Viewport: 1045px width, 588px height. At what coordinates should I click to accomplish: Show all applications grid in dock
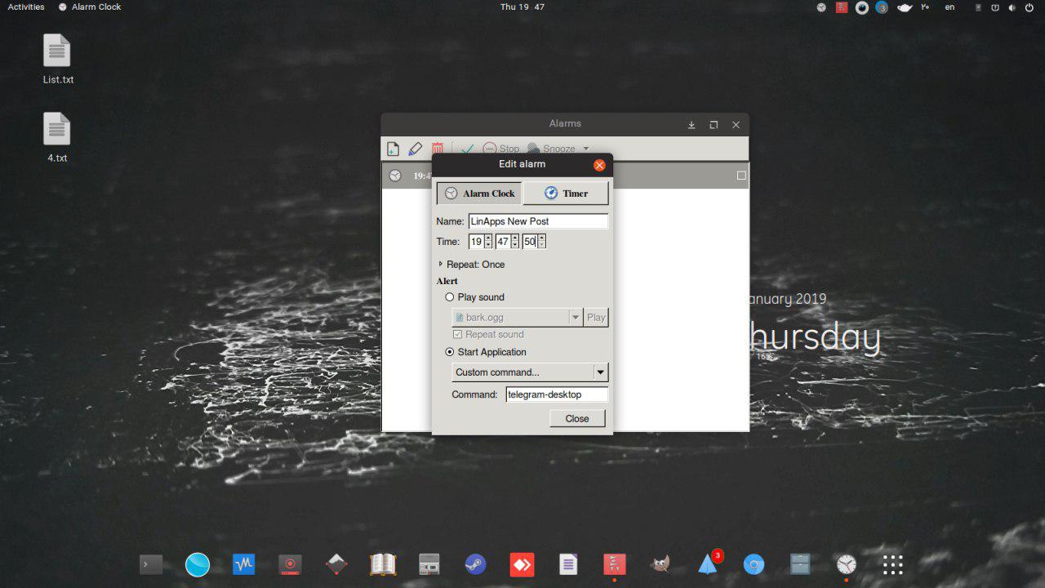pos(892,564)
